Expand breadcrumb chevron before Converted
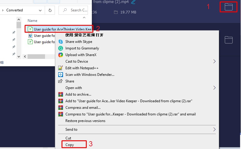The image size is (241, 149). (3, 10)
